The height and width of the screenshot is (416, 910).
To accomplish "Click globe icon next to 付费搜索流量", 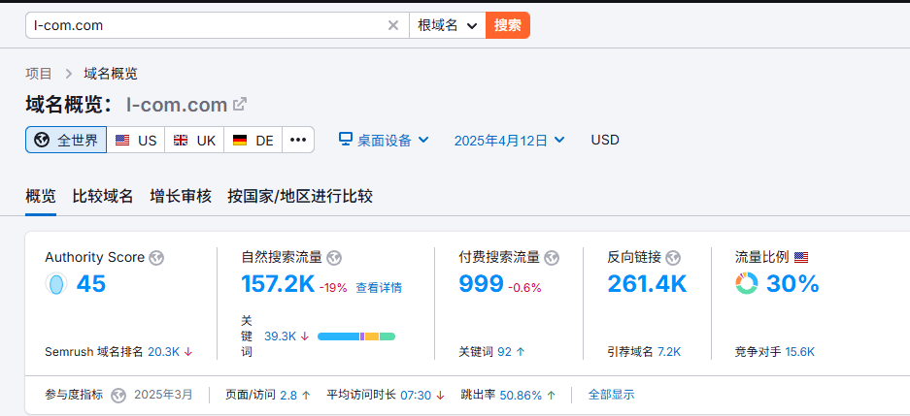I will 552,258.
